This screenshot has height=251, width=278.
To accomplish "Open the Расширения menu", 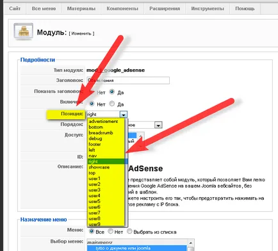I will (165, 8).
